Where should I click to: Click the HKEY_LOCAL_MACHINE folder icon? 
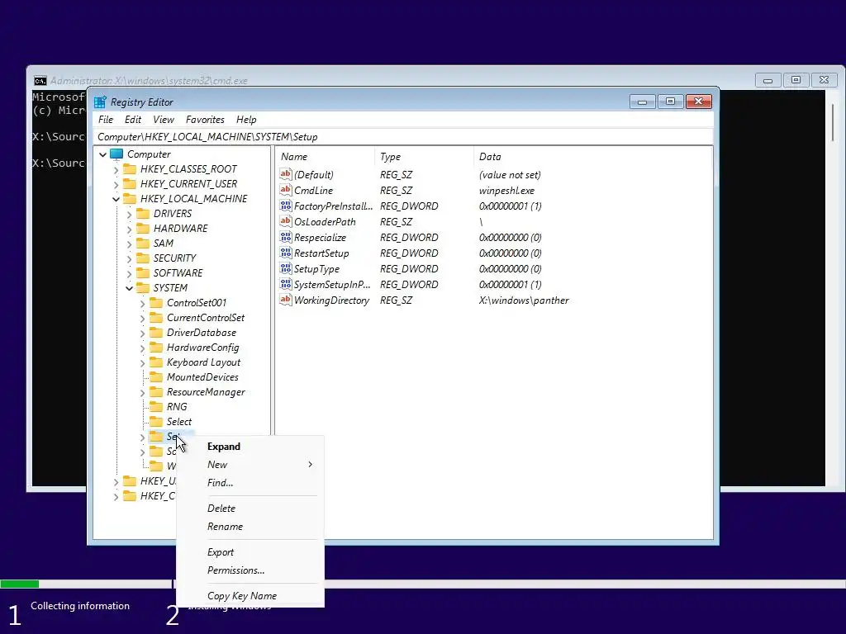pos(130,199)
